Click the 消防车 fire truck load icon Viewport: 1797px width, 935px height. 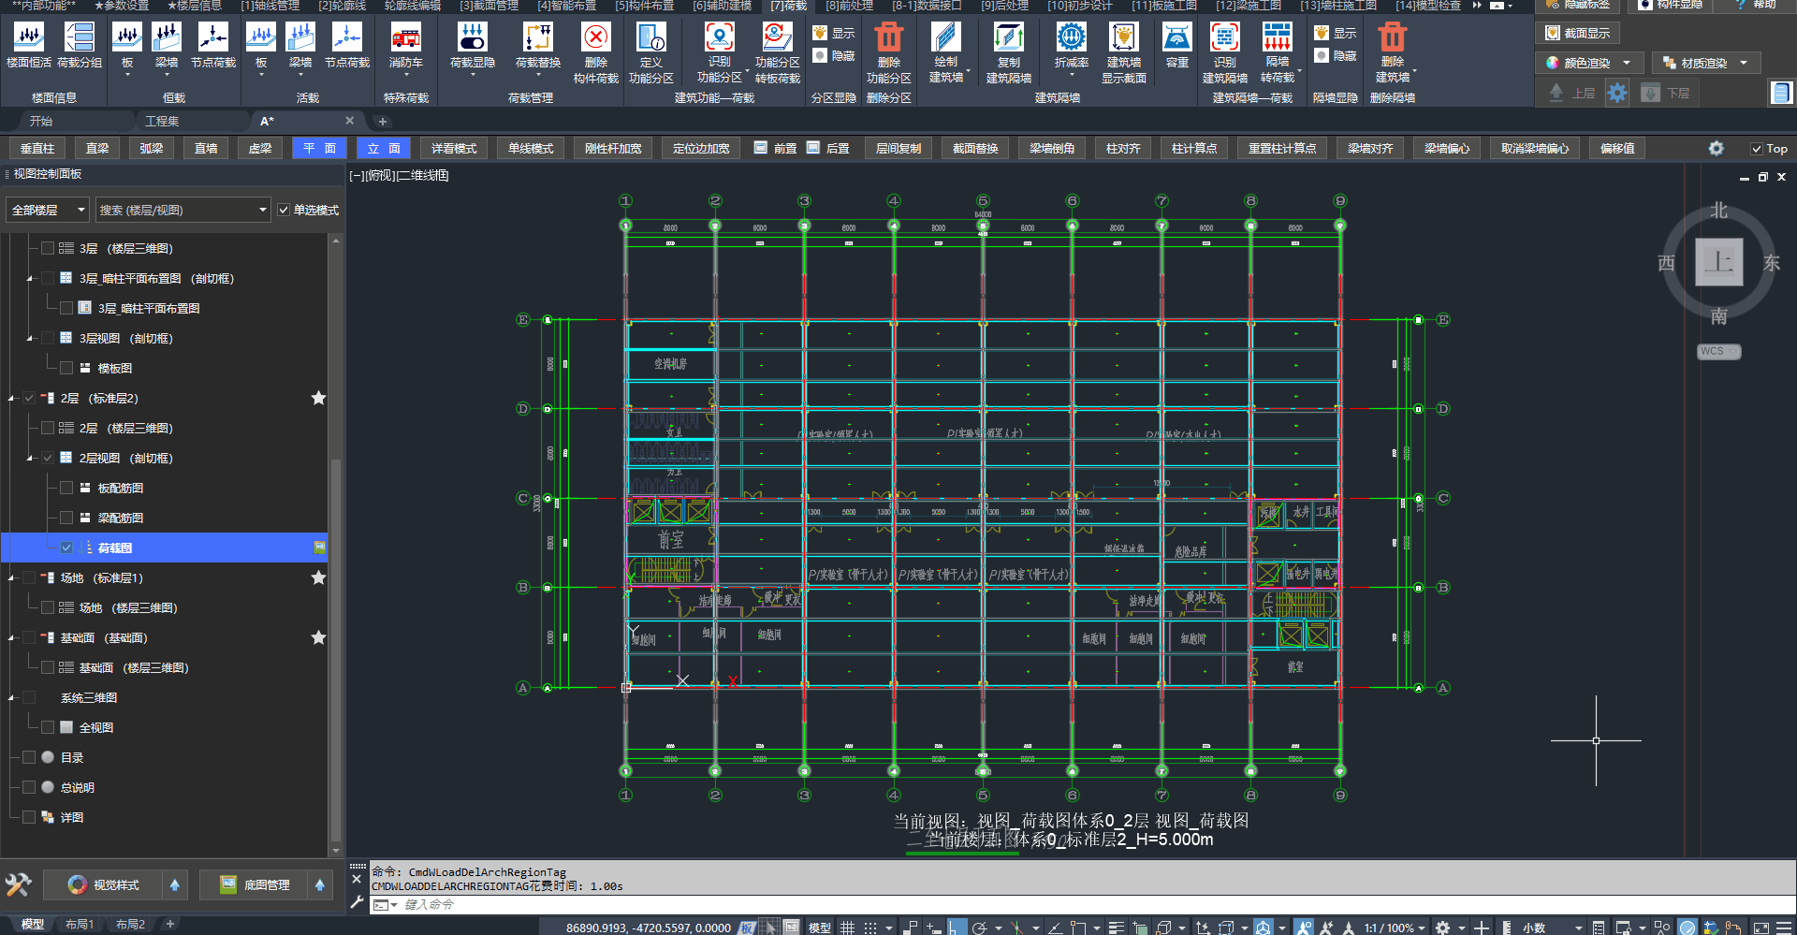click(405, 39)
